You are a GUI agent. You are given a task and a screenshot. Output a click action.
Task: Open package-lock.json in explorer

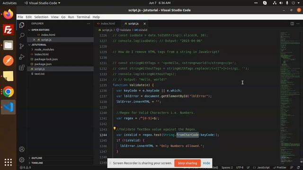pos(46,59)
